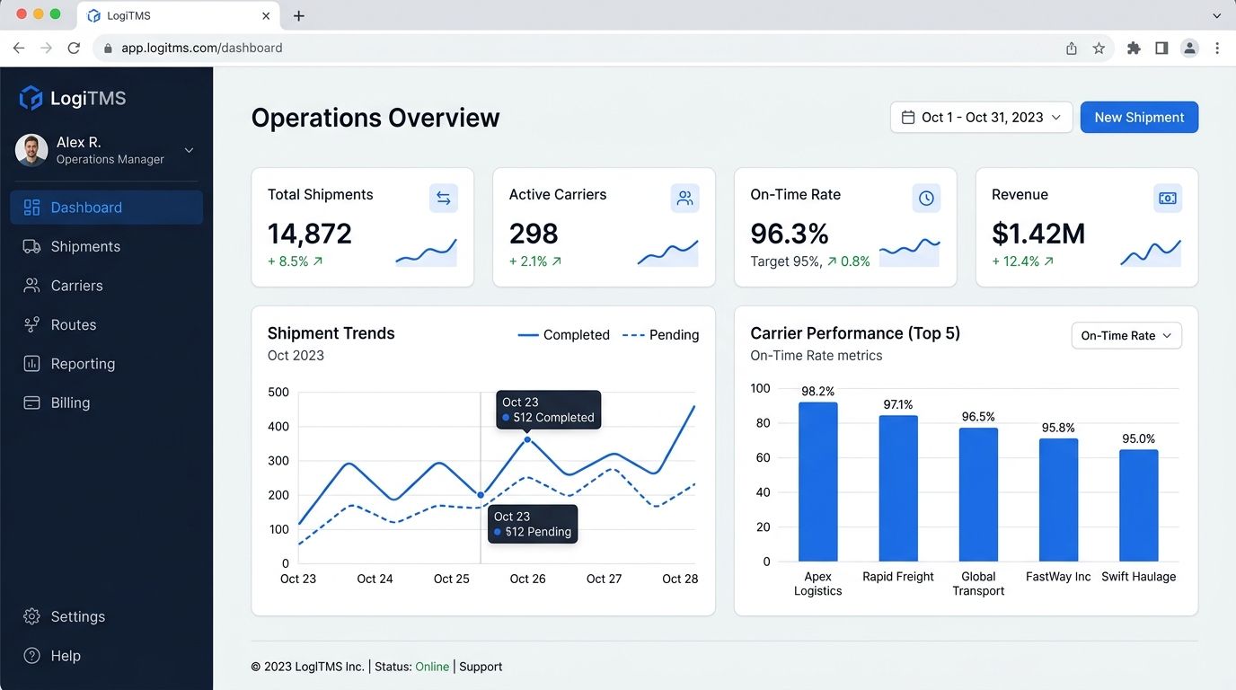1236x690 pixels.
Task: Click the Help question mark icon
Action: pos(31,656)
